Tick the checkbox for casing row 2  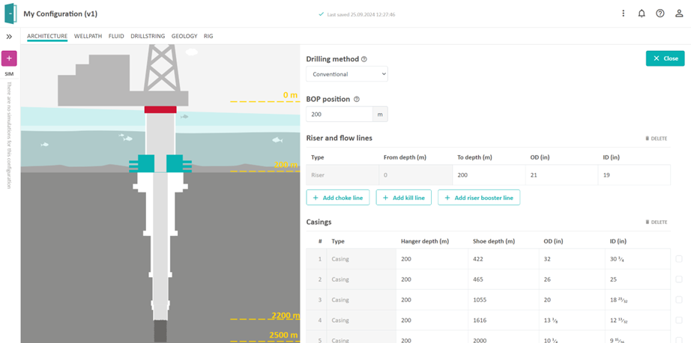point(679,279)
